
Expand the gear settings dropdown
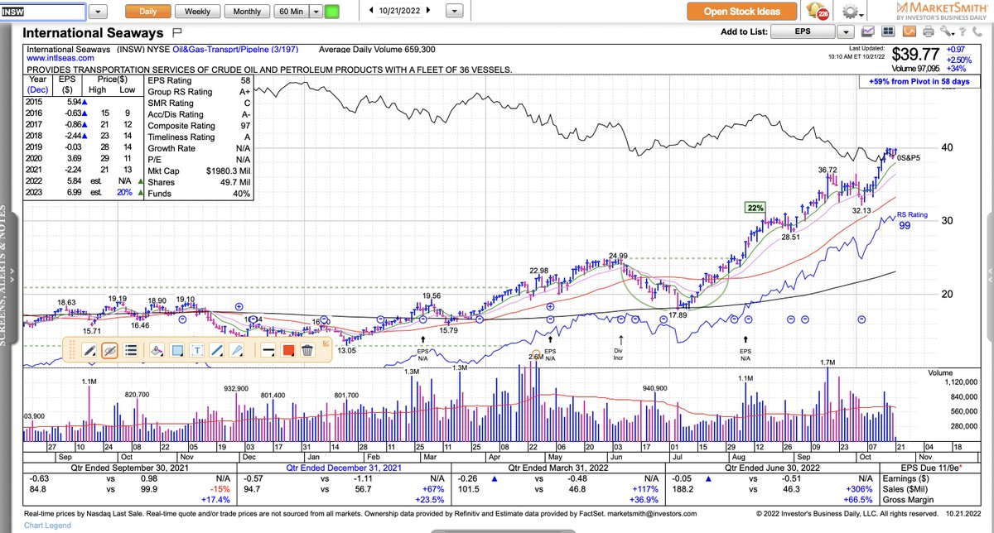tap(861, 13)
